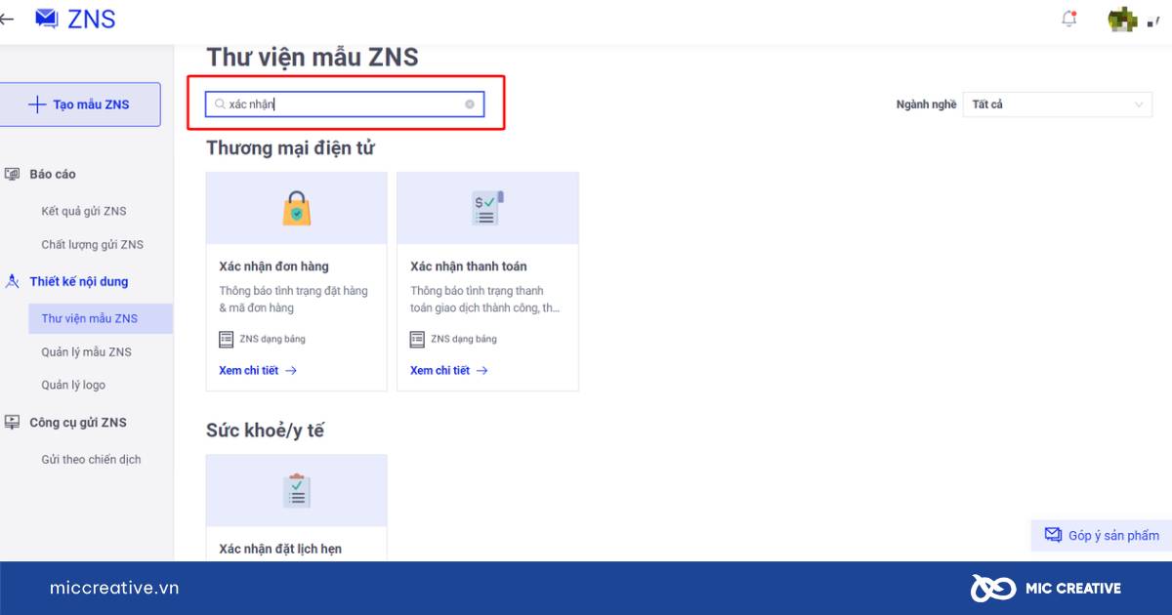Click the back arrow at top left
This screenshot has width=1172, height=615.
[x=7, y=18]
